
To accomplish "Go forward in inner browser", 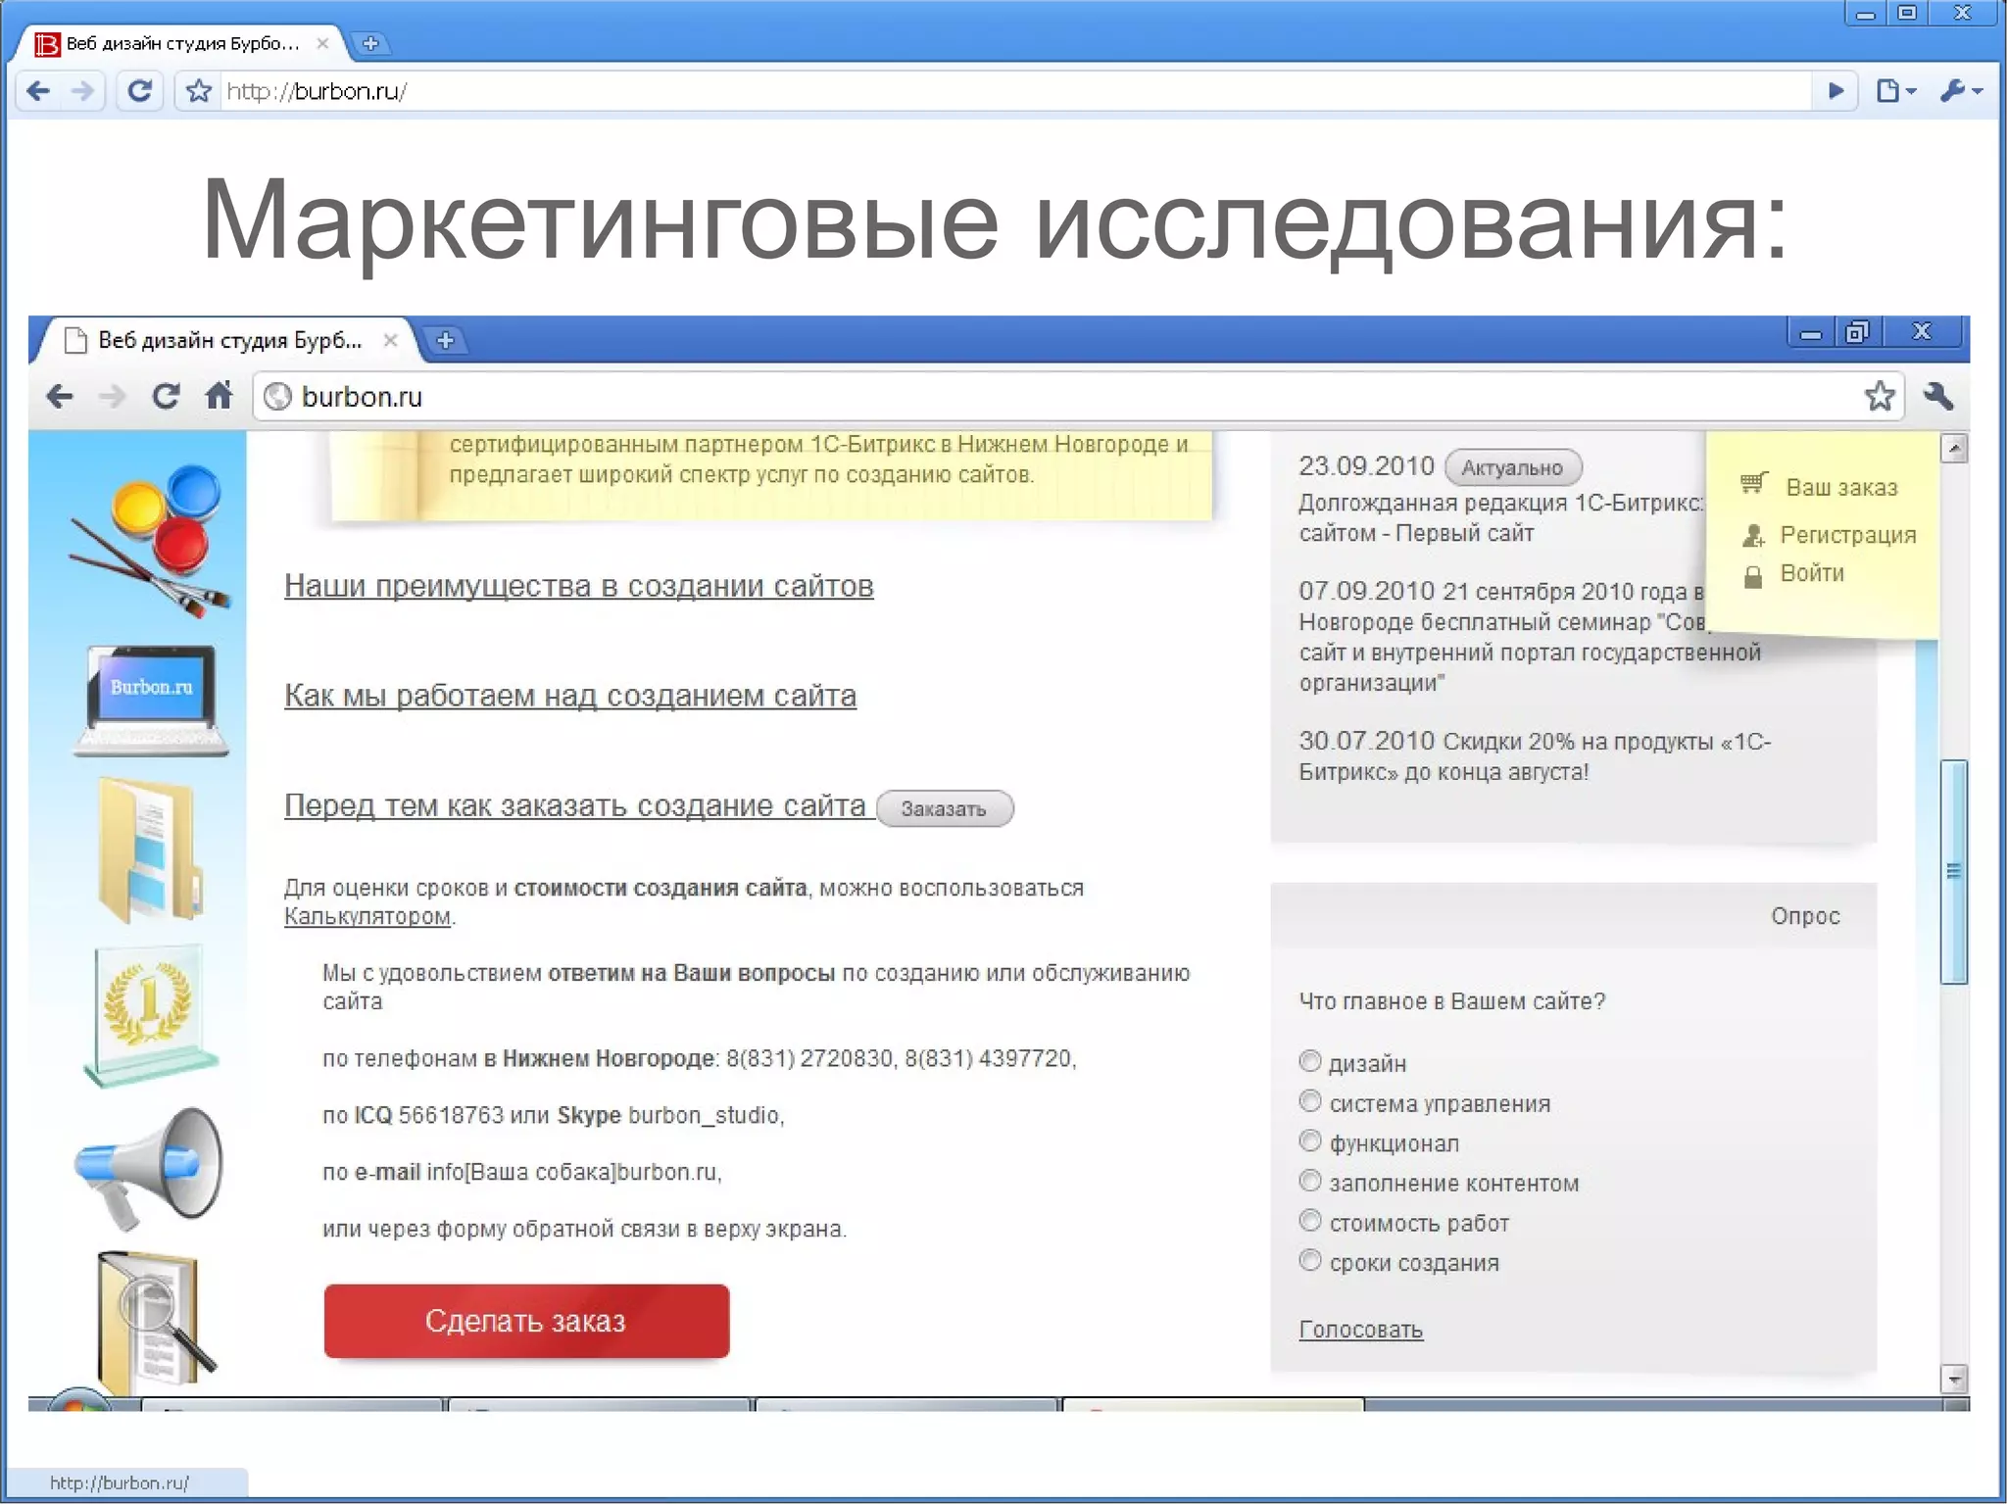I will [x=113, y=396].
